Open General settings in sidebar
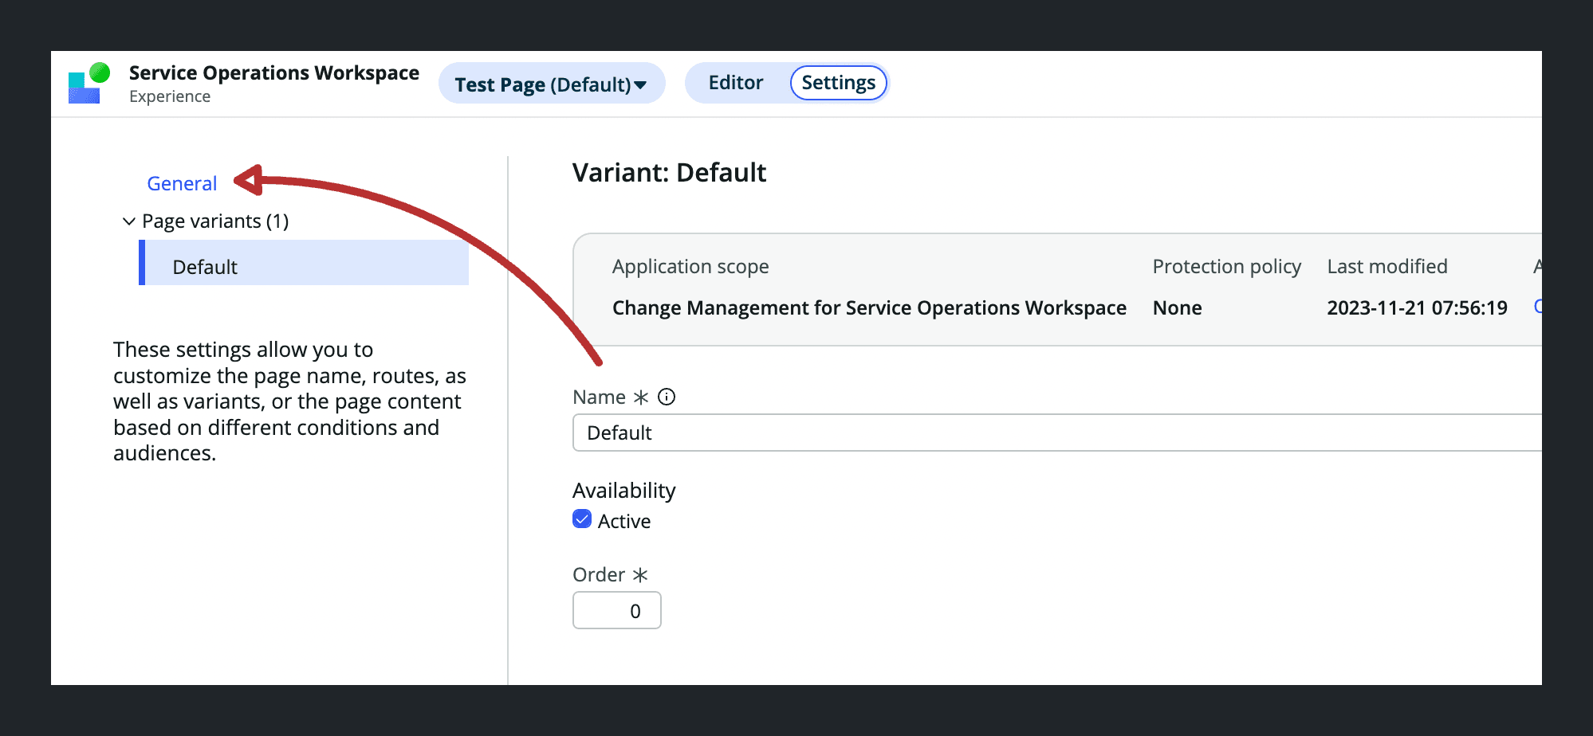Screen dimensions: 1593x736 click(x=182, y=183)
